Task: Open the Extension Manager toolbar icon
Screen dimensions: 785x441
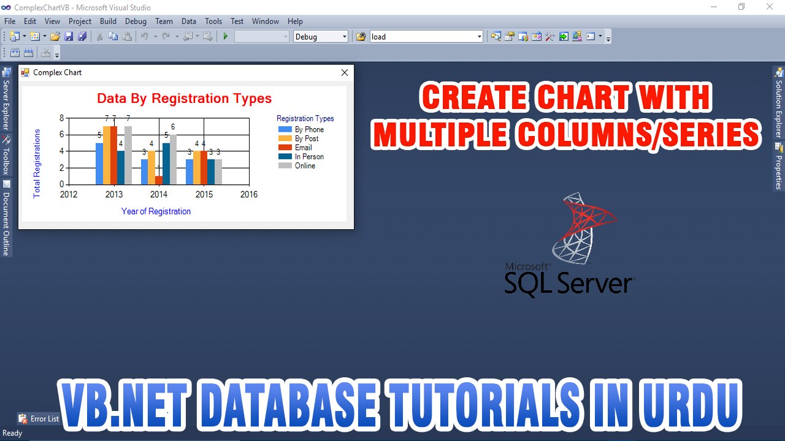Action: [x=577, y=37]
